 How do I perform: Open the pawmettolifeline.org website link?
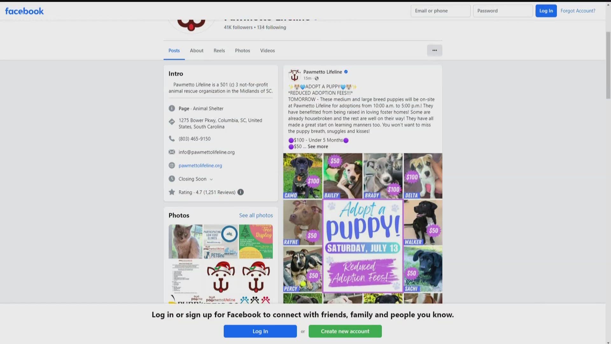click(200, 165)
